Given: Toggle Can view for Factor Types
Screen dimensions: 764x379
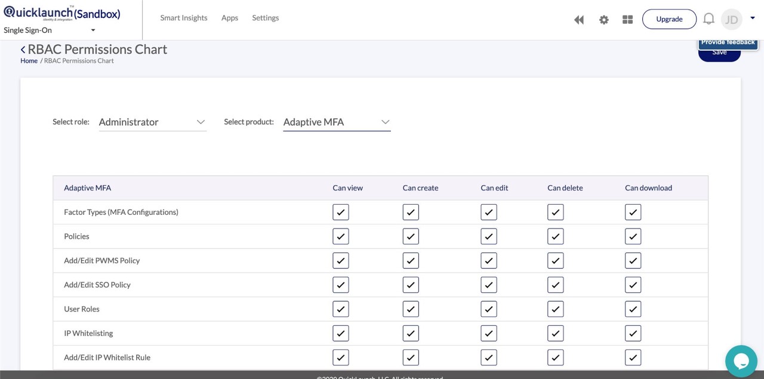Looking at the screenshot, I should (x=341, y=212).
